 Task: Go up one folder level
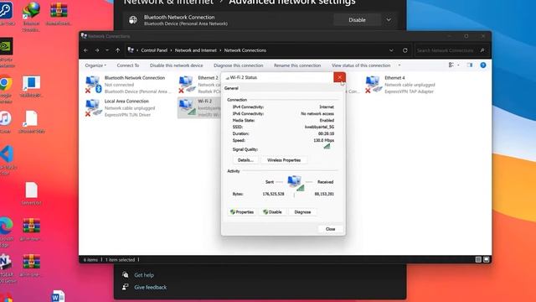(117, 50)
